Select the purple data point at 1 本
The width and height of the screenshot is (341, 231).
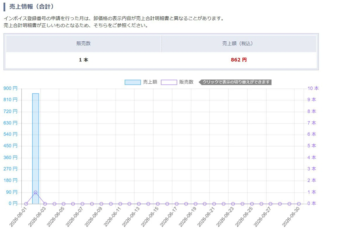coord(35,192)
